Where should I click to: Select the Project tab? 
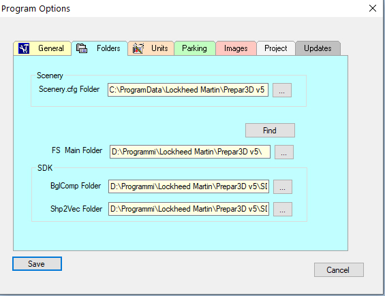pos(276,48)
